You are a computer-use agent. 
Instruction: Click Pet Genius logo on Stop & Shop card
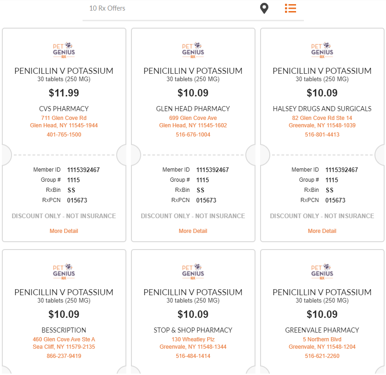pyautogui.click(x=193, y=272)
